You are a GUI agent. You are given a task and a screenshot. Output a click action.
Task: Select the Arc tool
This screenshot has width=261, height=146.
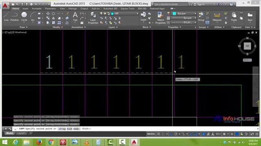(x=33, y=17)
